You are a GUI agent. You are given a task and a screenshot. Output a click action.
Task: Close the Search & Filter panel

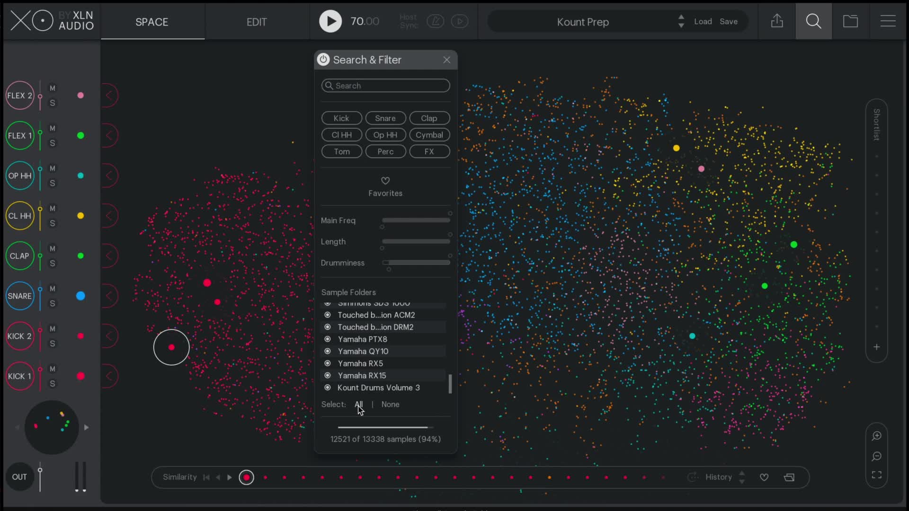pos(446,60)
